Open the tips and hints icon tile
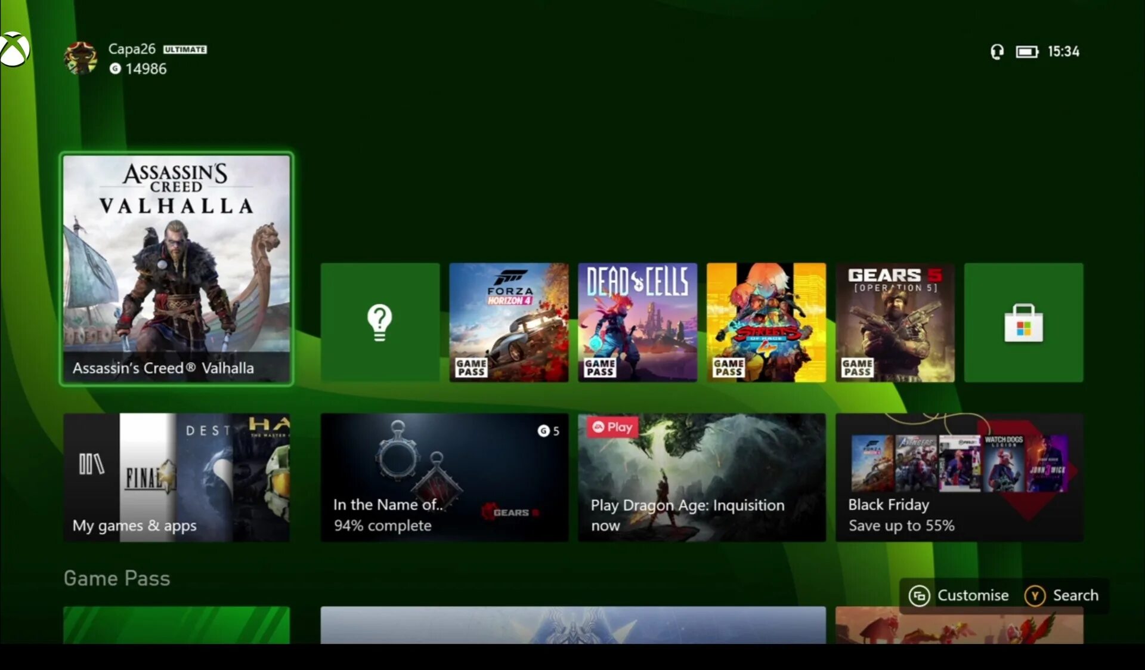The image size is (1145, 670). coord(380,322)
